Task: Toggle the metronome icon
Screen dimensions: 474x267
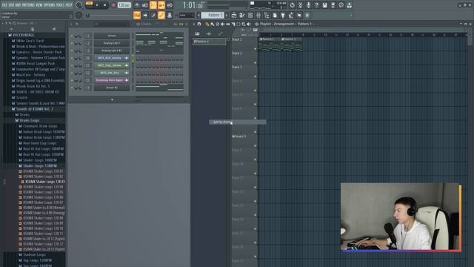Action: point(137,5)
